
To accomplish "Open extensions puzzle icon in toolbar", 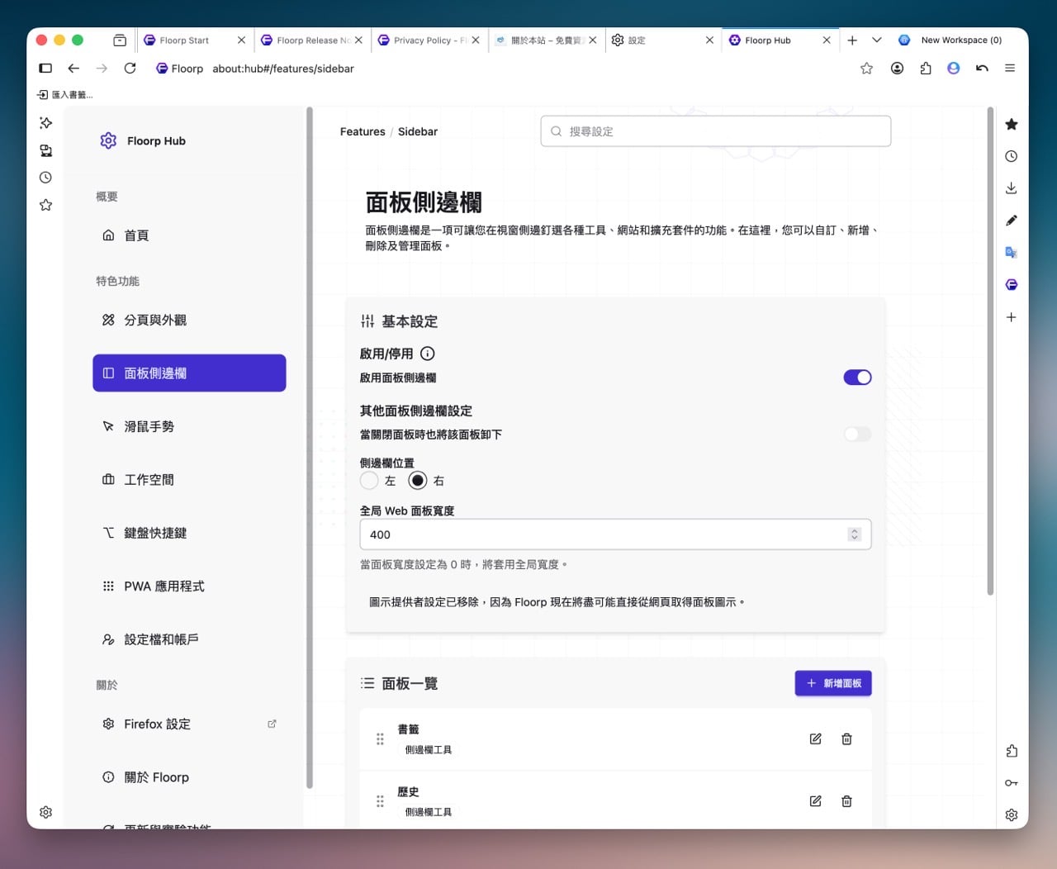I will (926, 69).
